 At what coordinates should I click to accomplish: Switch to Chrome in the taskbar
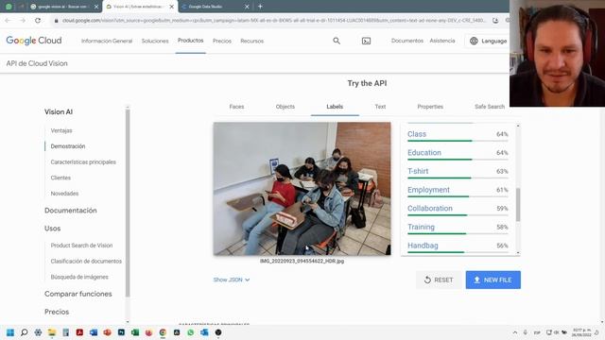[163, 332]
